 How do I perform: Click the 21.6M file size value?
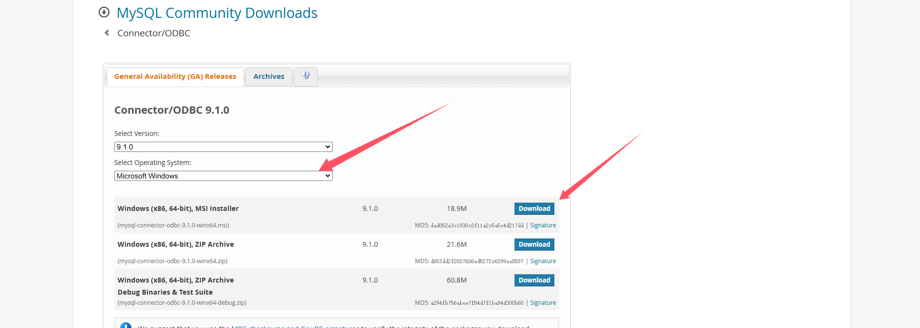click(456, 244)
